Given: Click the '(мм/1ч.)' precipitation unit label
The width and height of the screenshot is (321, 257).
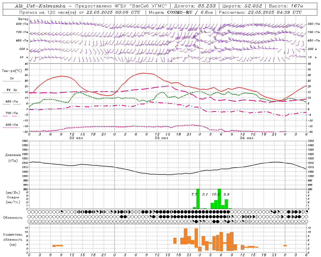Looking at the screenshot, I should pos(13,202).
